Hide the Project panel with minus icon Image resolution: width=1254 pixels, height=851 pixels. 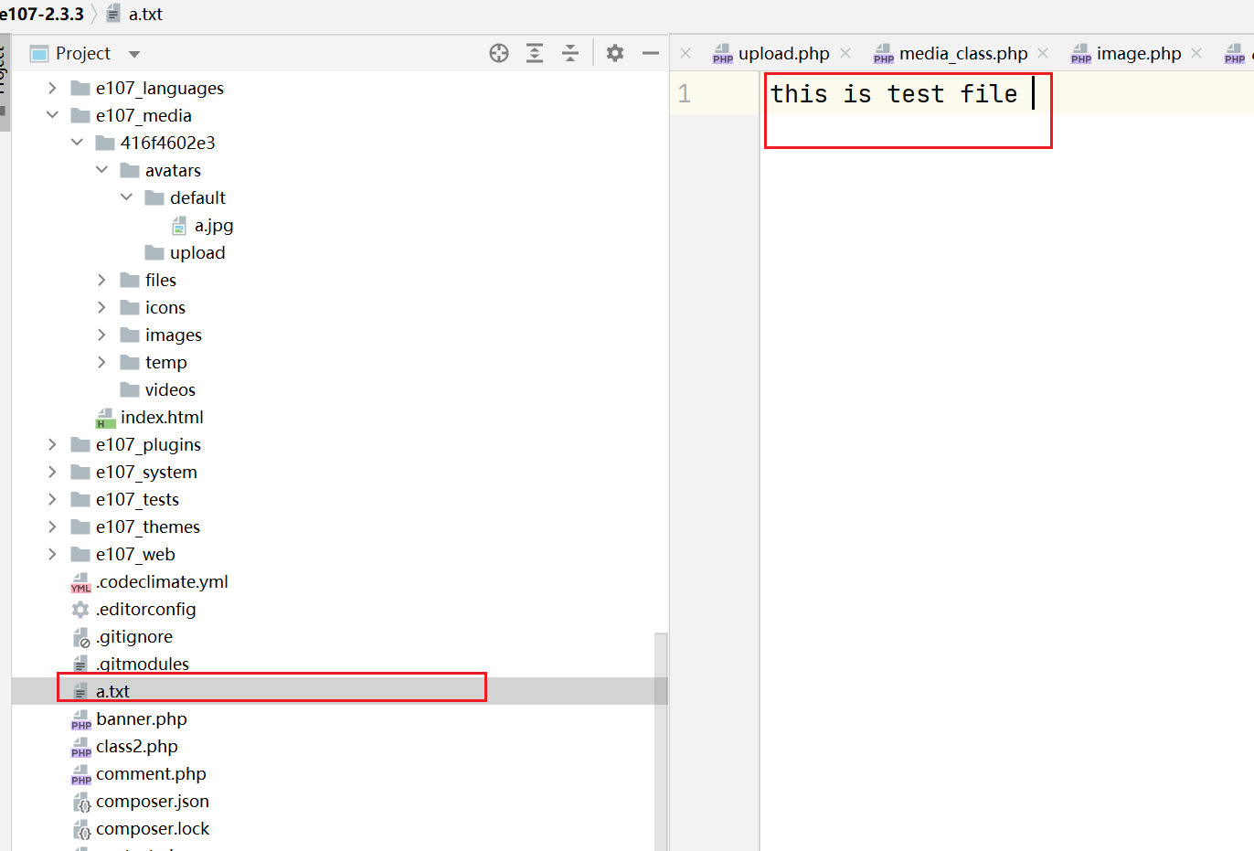point(651,53)
